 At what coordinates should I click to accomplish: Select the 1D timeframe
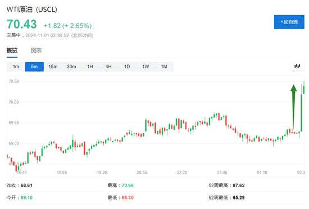(x=127, y=67)
